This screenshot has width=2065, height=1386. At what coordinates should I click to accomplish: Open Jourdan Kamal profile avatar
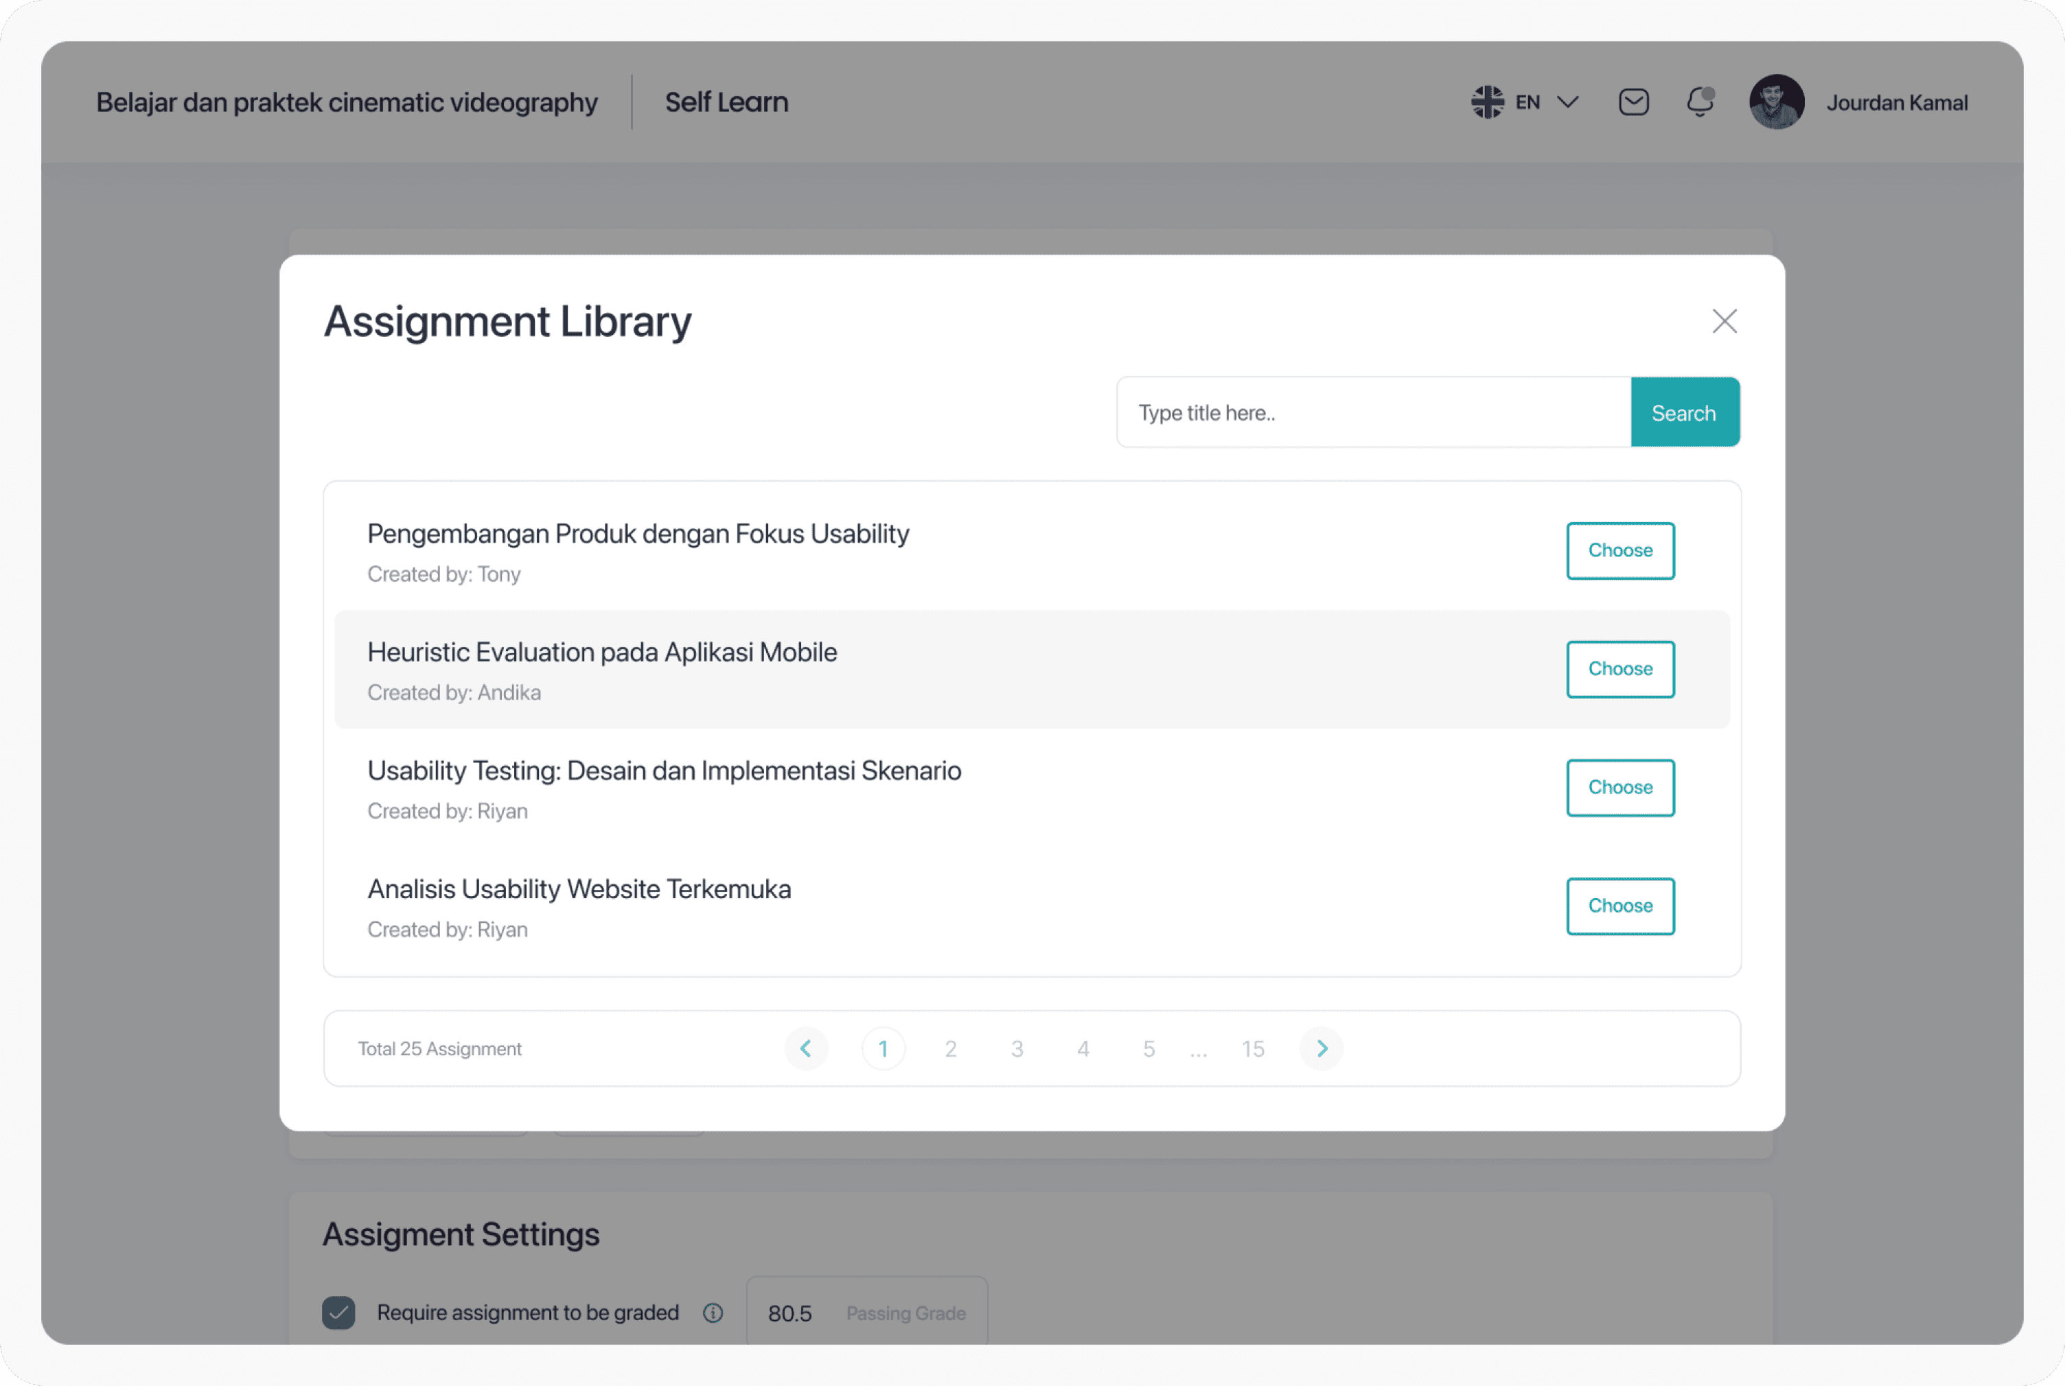click(x=1776, y=102)
